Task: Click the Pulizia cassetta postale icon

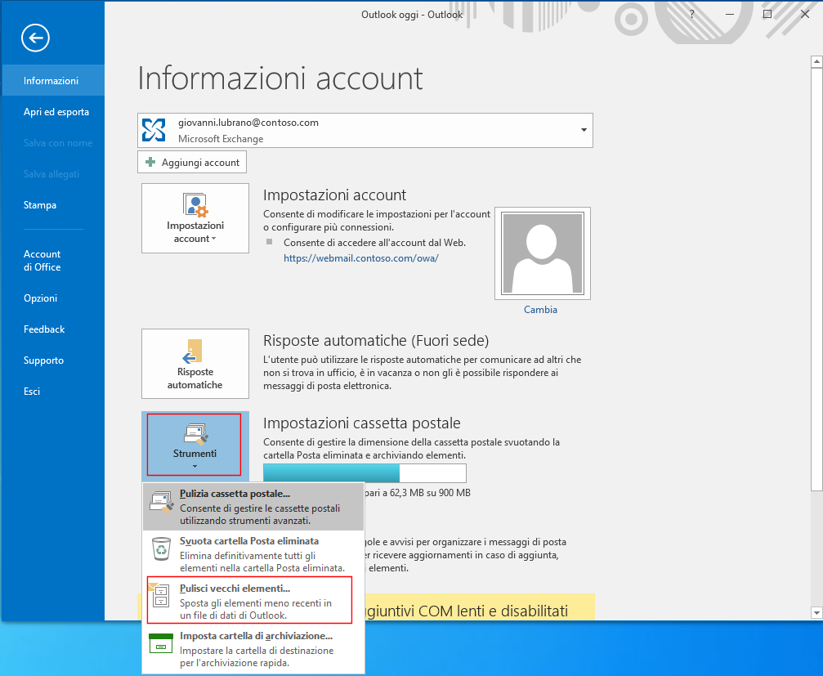Action: 161,502
